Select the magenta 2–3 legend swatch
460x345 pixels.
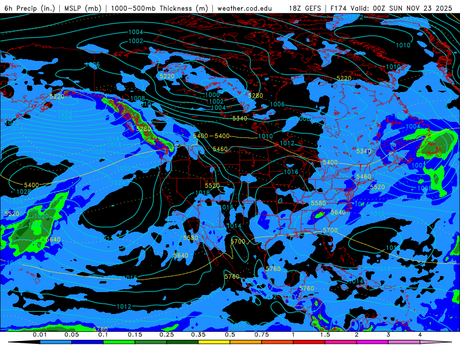click(x=373, y=342)
